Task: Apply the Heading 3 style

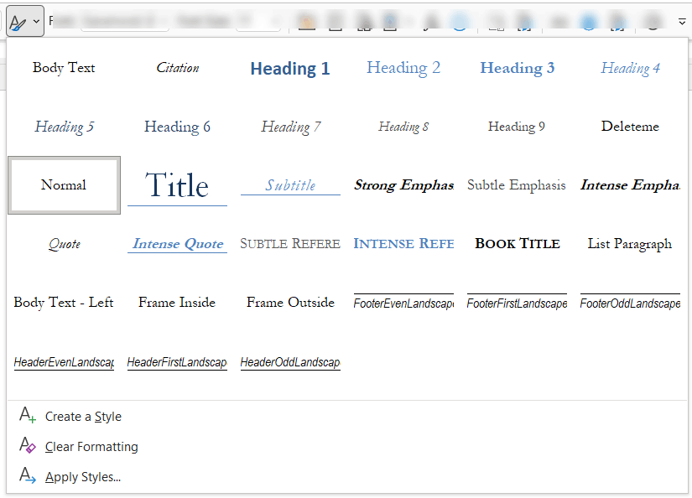Action: pos(518,68)
